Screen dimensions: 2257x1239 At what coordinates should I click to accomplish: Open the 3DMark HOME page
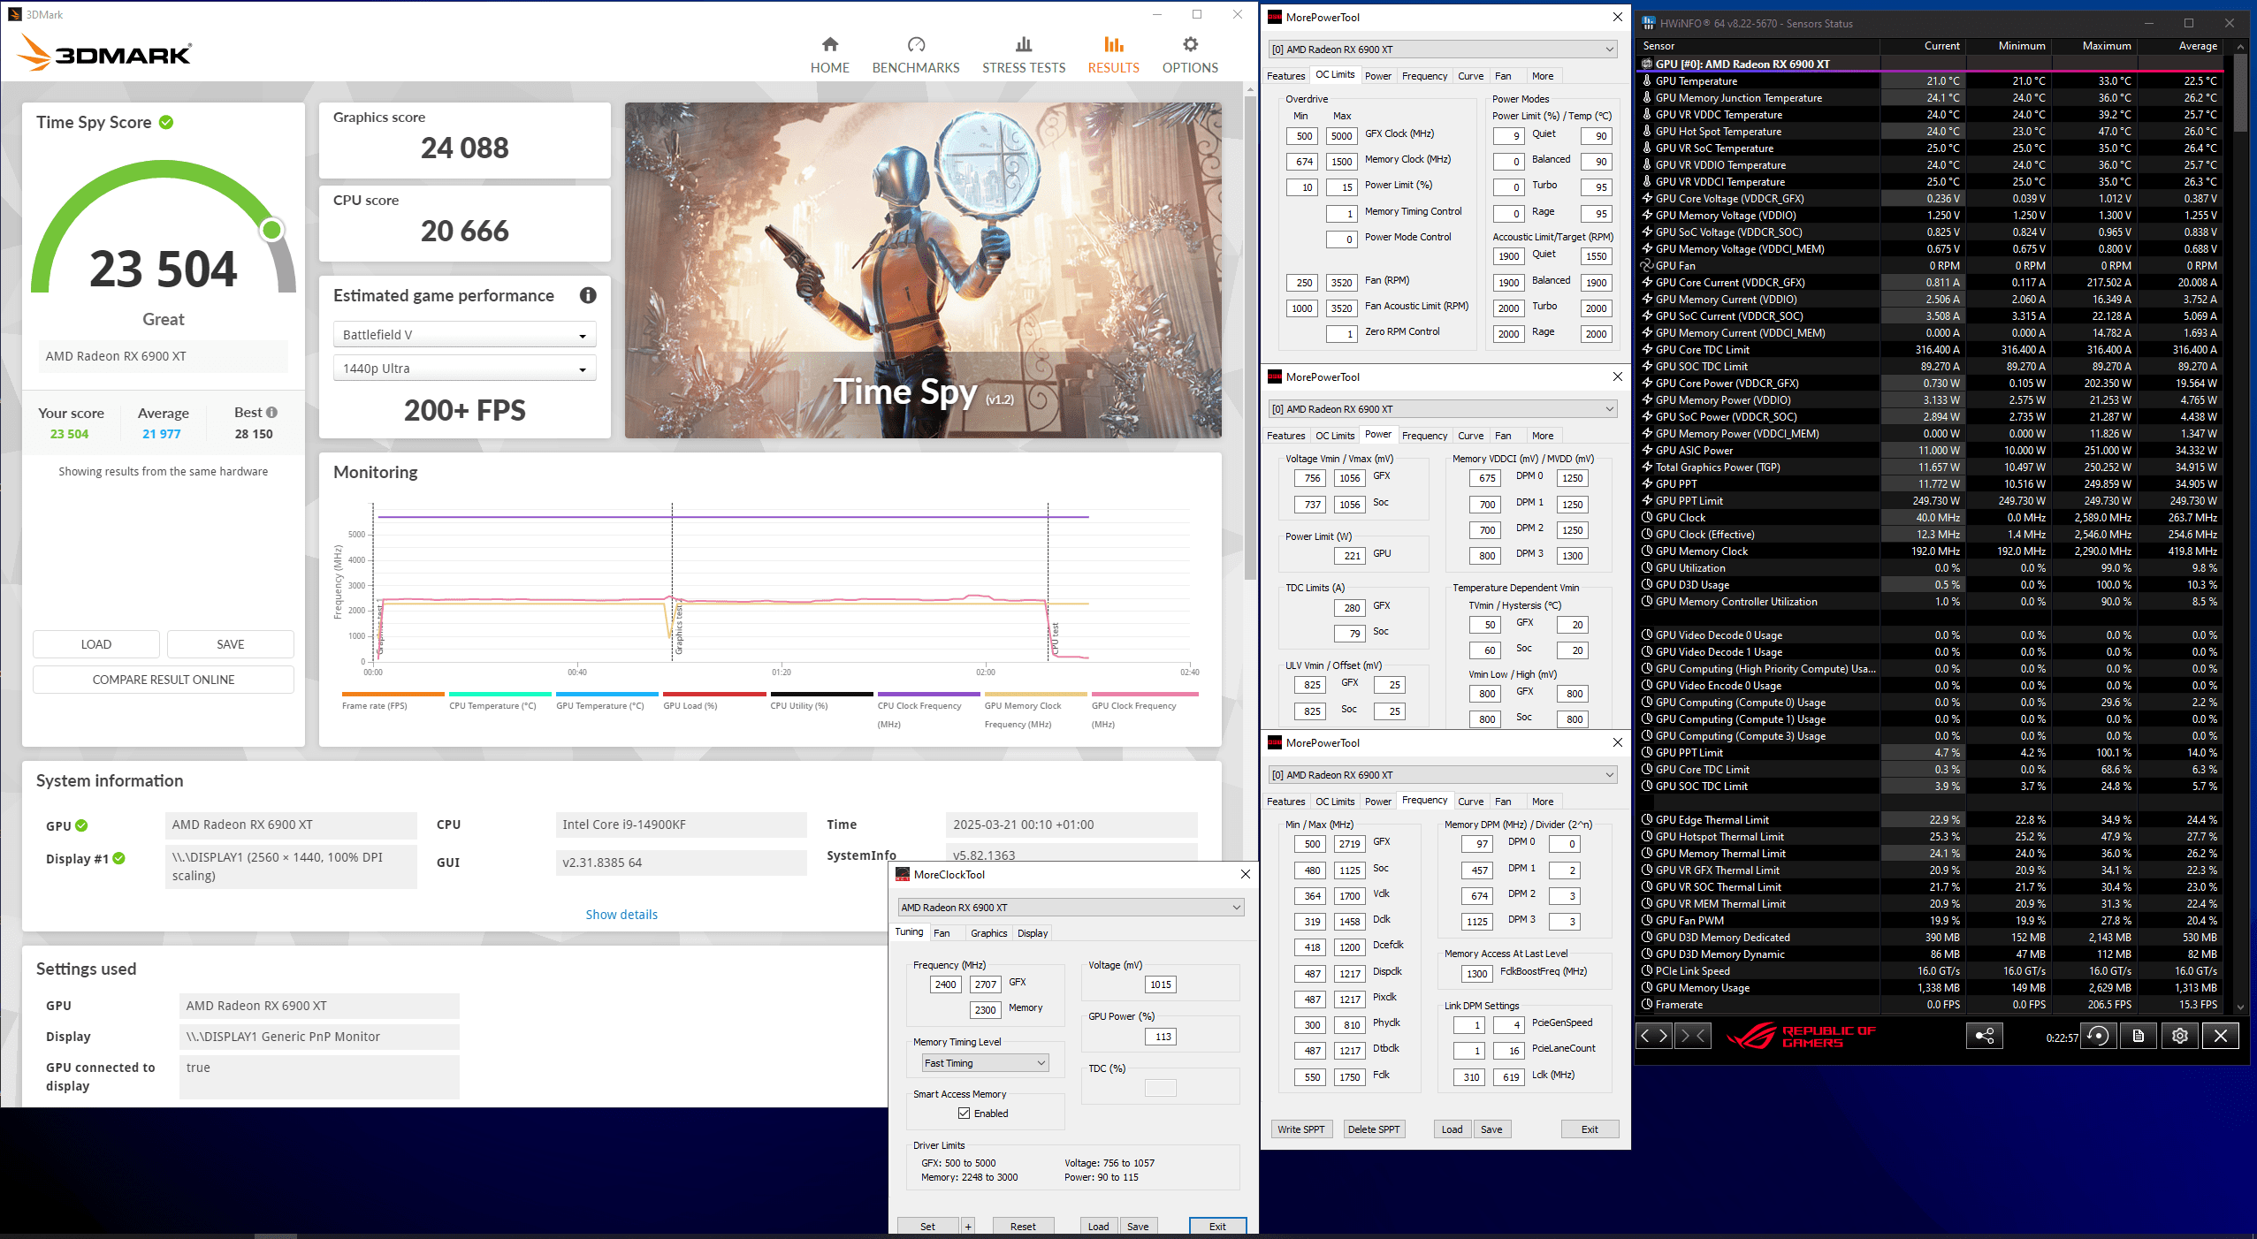829,55
